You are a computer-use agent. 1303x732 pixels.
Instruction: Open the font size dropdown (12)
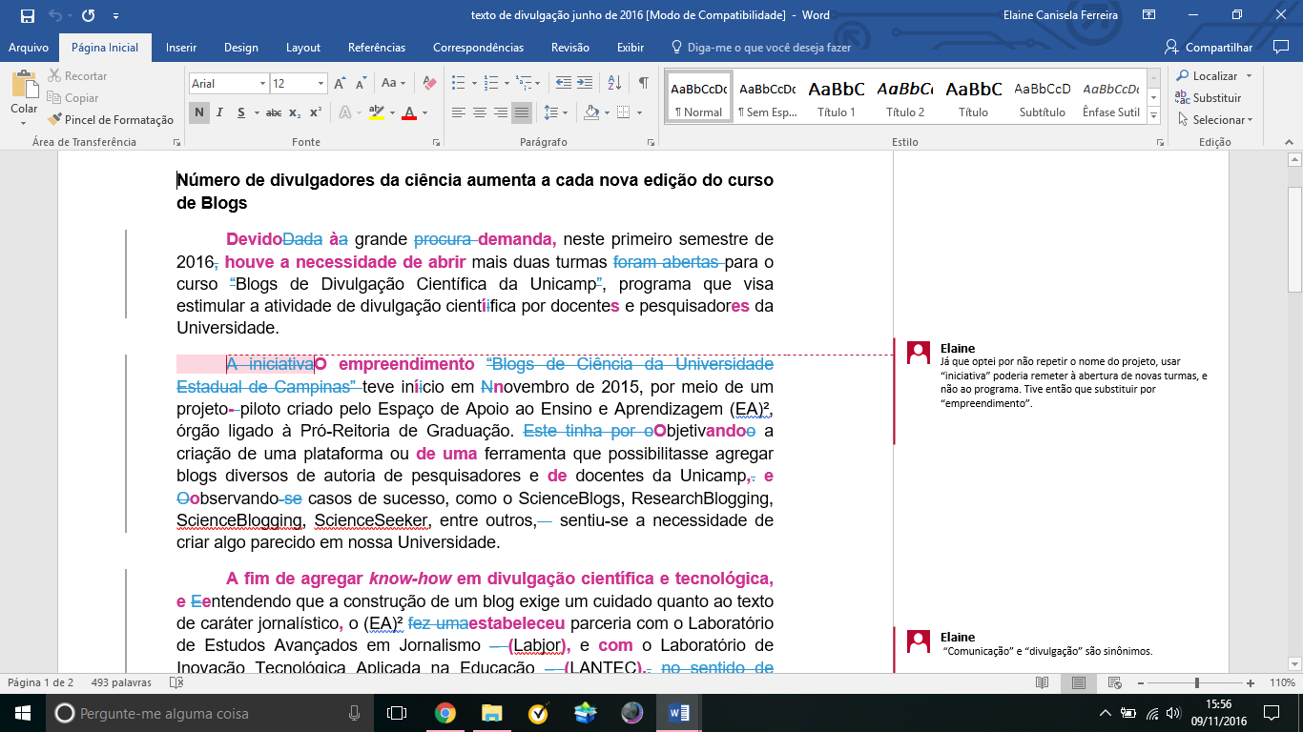click(x=321, y=84)
